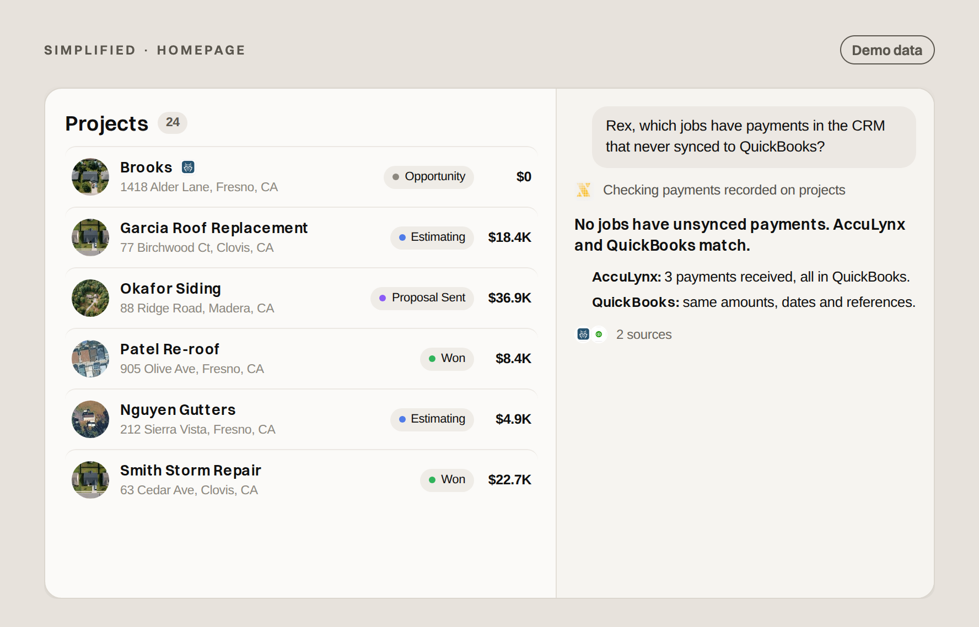
Task: Click the AccuLynx source icon near 2 sources
Action: (x=583, y=334)
